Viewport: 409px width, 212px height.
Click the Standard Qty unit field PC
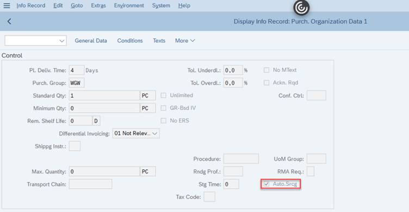(148, 95)
